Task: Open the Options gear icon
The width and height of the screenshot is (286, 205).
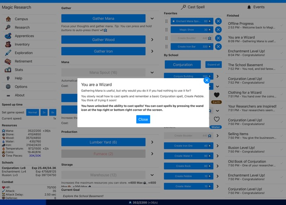Action: 8,87
